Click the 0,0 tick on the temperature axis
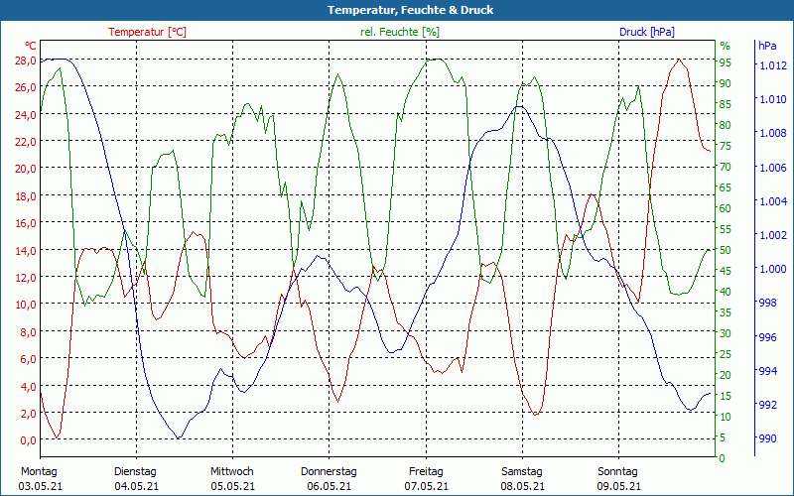794x496 pixels. 28,439
